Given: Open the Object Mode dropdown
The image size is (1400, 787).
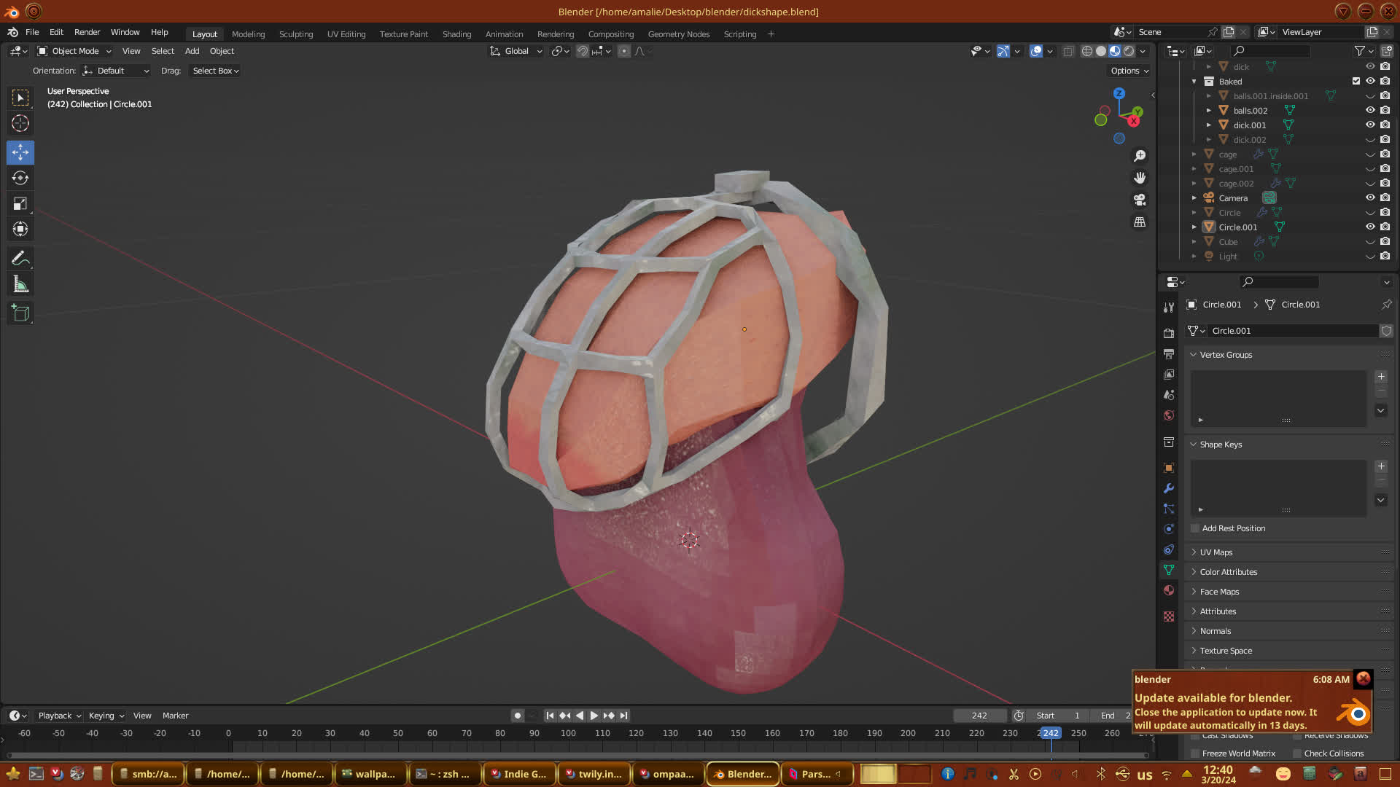Looking at the screenshot, I should [x=74, y=51].
